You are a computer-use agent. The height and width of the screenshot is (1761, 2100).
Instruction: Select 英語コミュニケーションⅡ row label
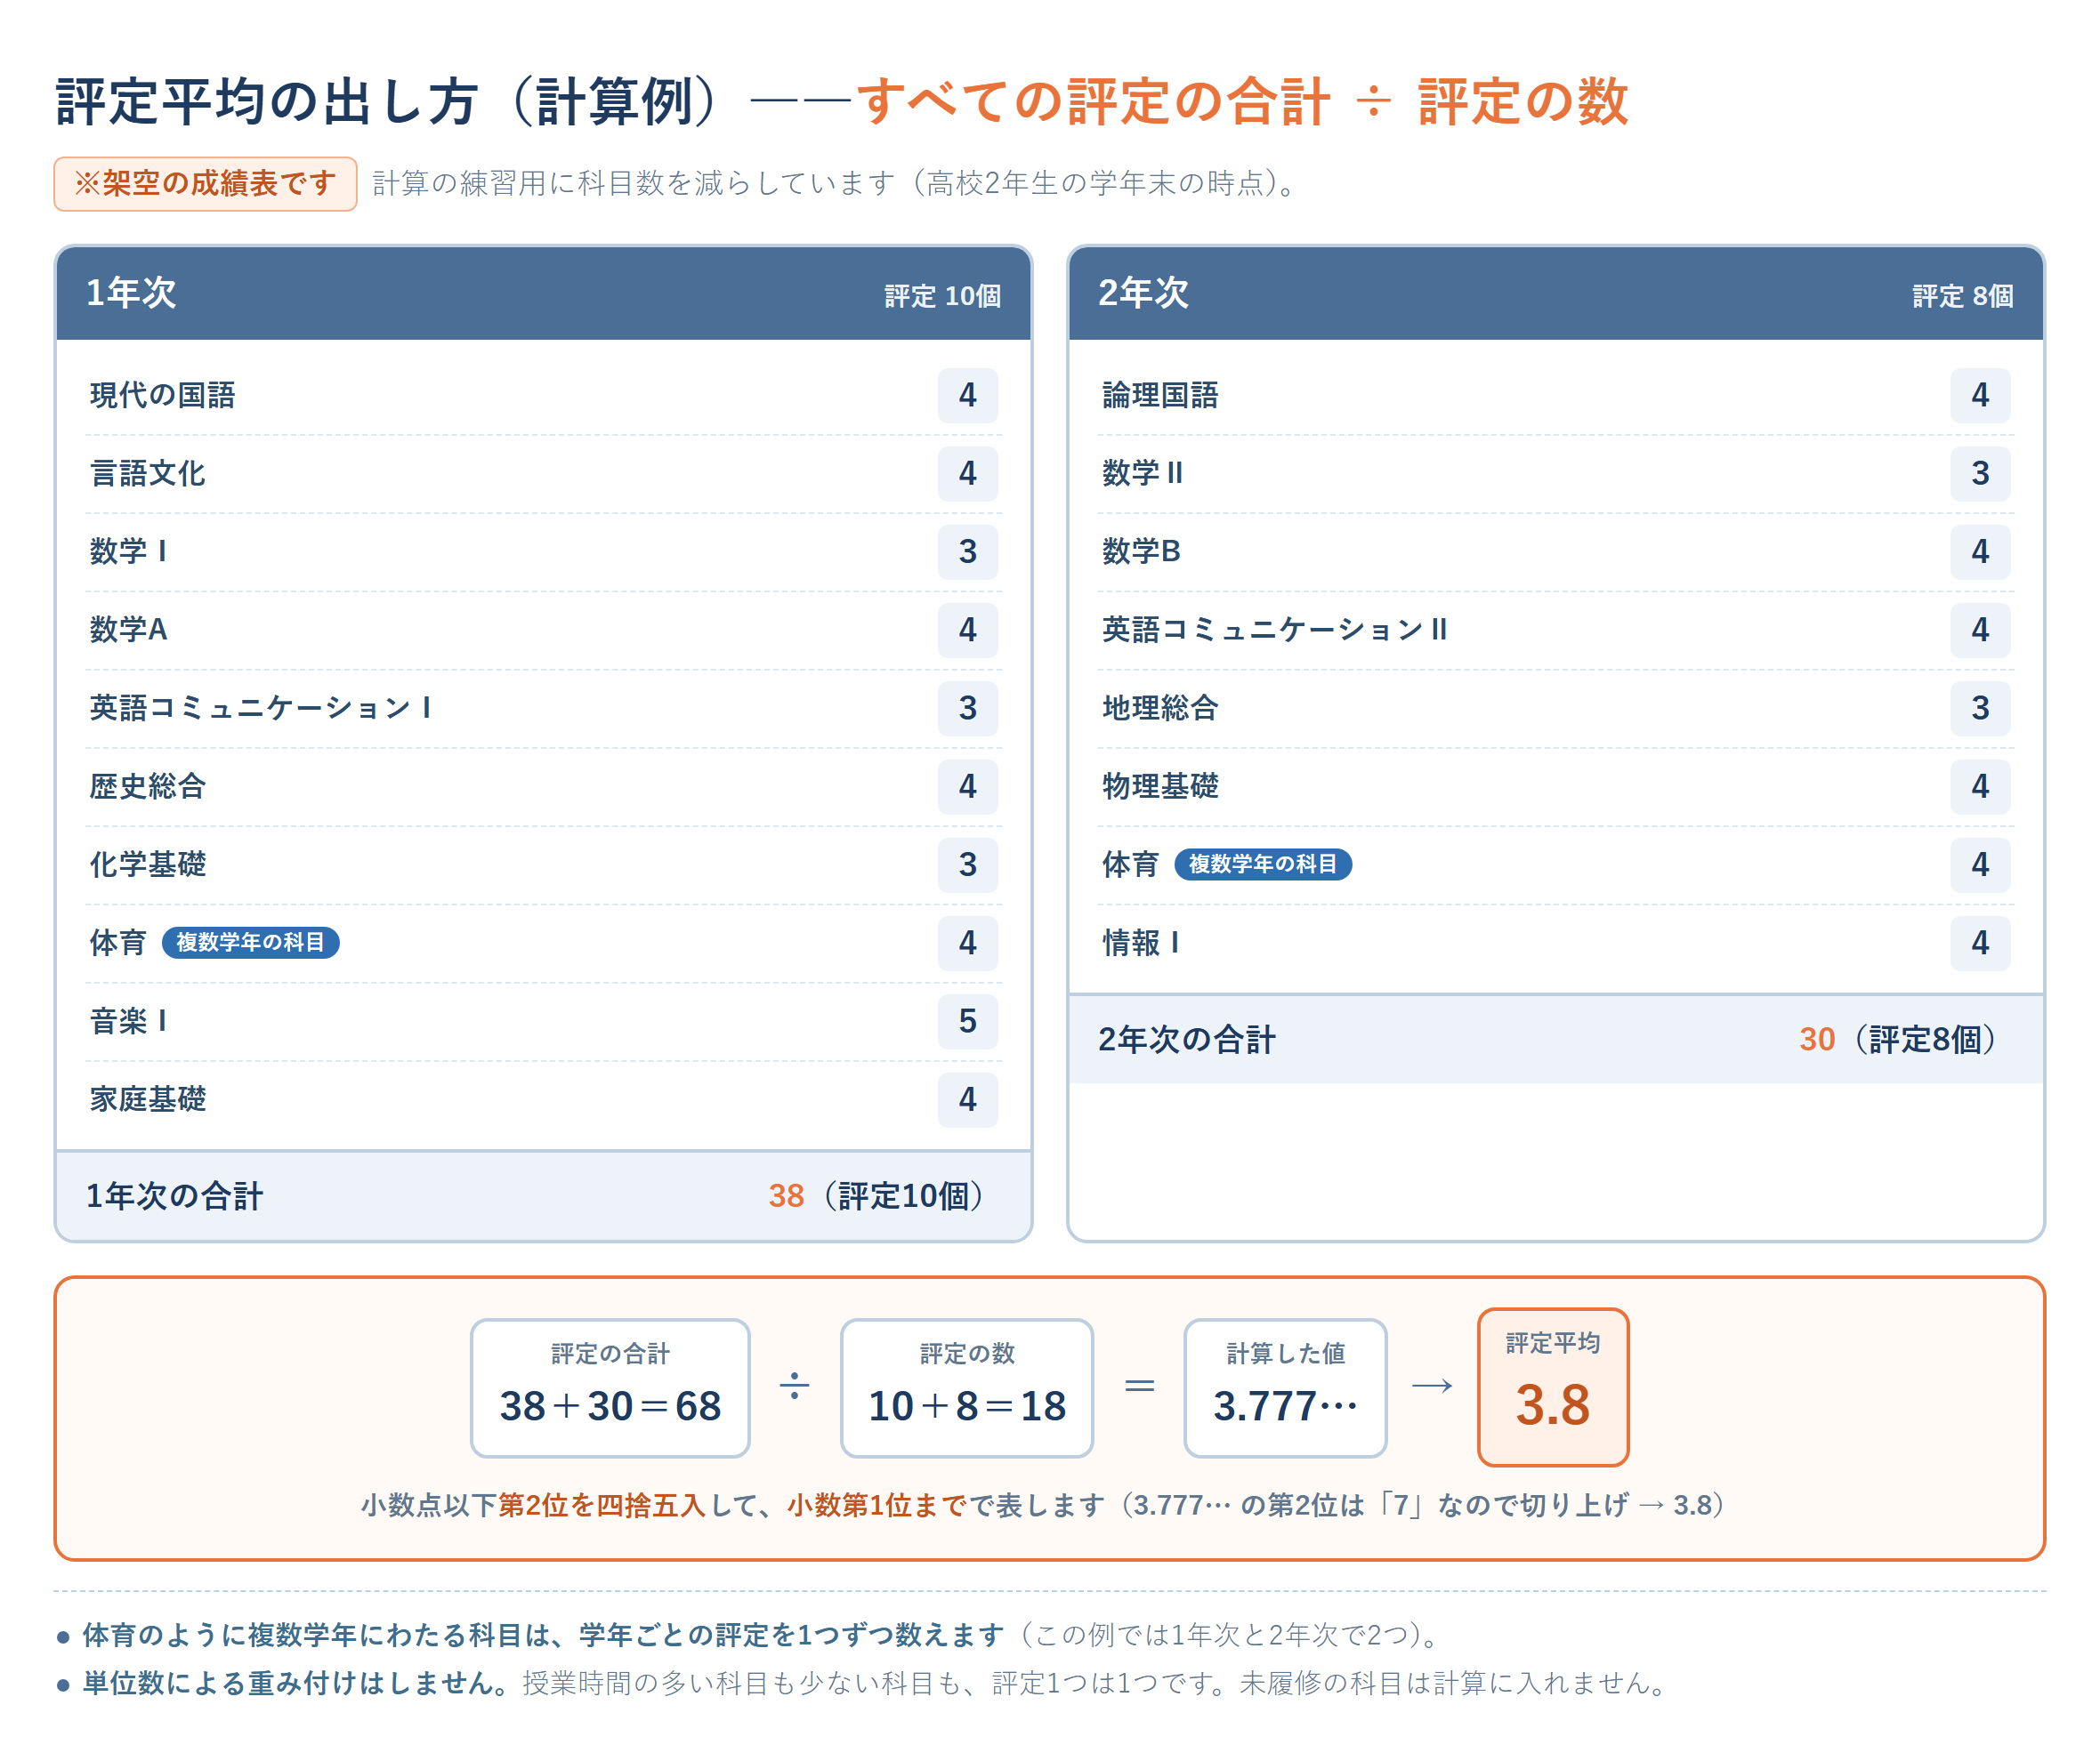click(1275, 630)
